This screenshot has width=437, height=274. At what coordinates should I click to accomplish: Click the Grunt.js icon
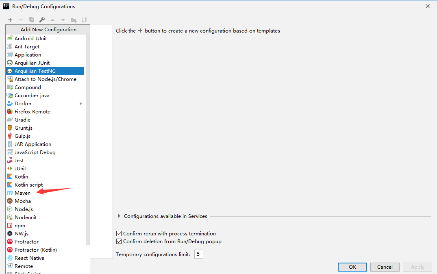[10, 128]
